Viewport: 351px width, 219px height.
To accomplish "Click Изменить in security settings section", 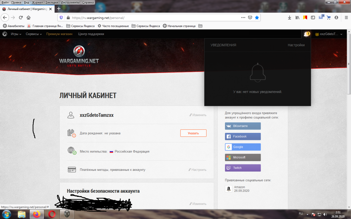I will [198, 204].
